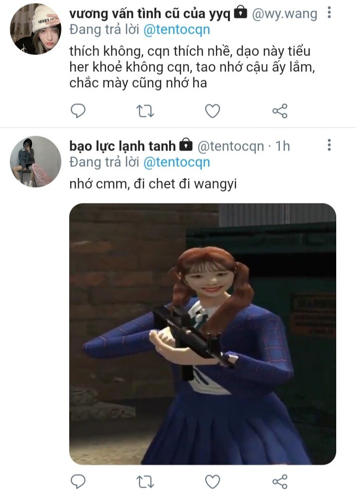This screenshot has width=356, height=494.
Task: Share the wy.wang tweet
Action: pyautogui.click(x=280, y=111)
